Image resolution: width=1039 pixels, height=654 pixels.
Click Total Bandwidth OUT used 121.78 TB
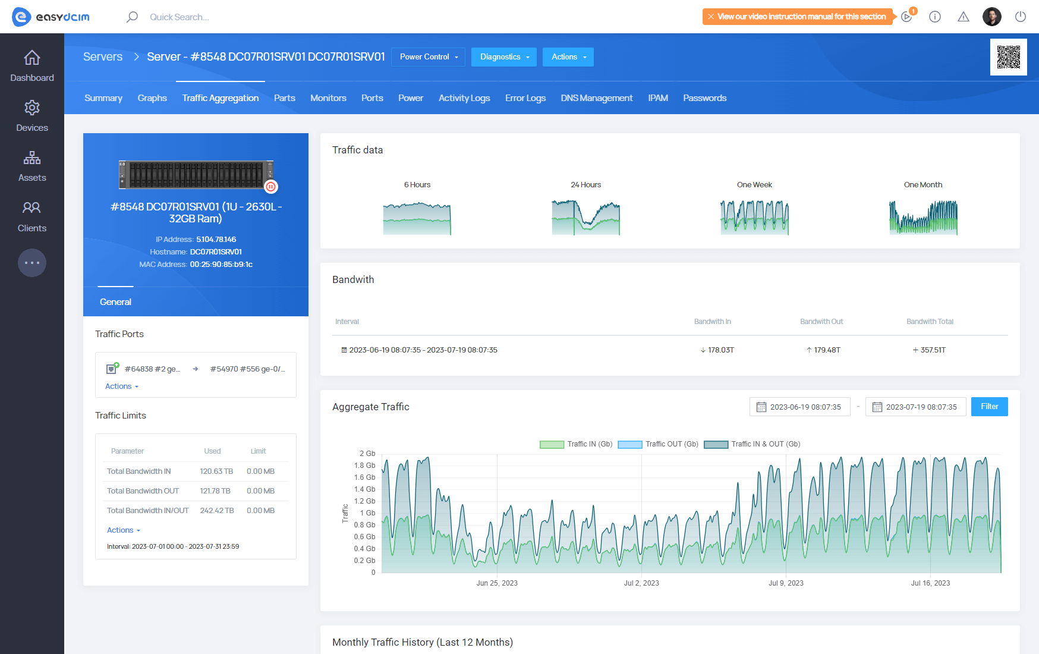215,491
